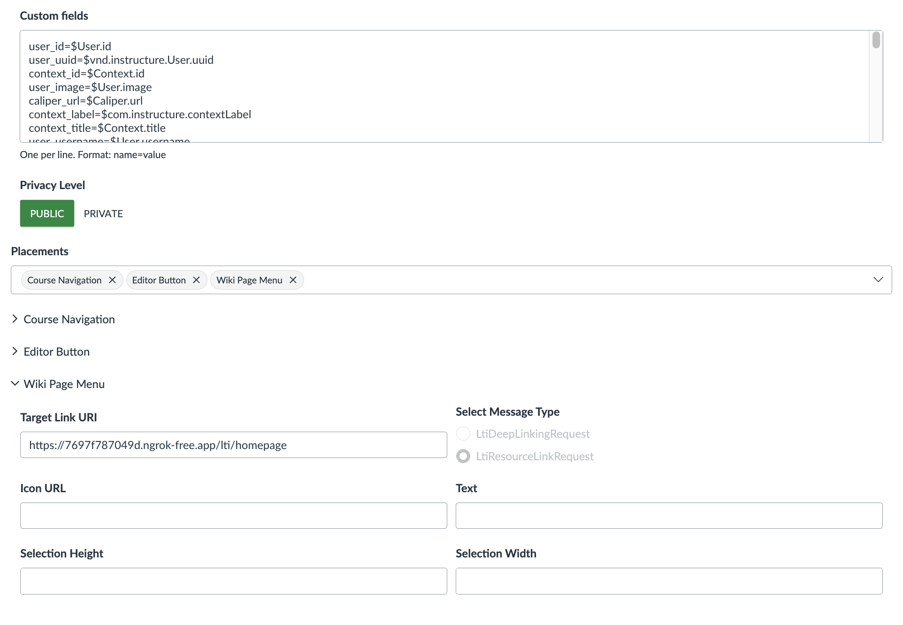903x625 pixels.
Task: Remove the Editor Button placement tag
Action: coord(196,280)
